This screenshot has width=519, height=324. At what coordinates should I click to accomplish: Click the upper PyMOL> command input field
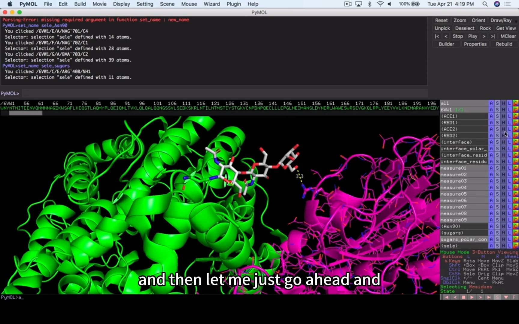(x=225, y=93)
